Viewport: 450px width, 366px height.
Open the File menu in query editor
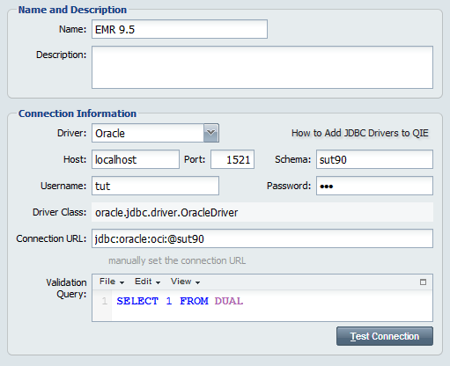(x=112, y=282)
